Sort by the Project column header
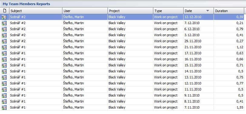The width and height of the screenshot is (246, 114). 131,11
